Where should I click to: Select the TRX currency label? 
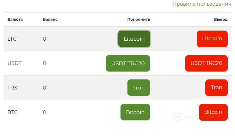[12, 88]
